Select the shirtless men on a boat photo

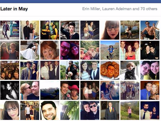[x=150, y=30]
